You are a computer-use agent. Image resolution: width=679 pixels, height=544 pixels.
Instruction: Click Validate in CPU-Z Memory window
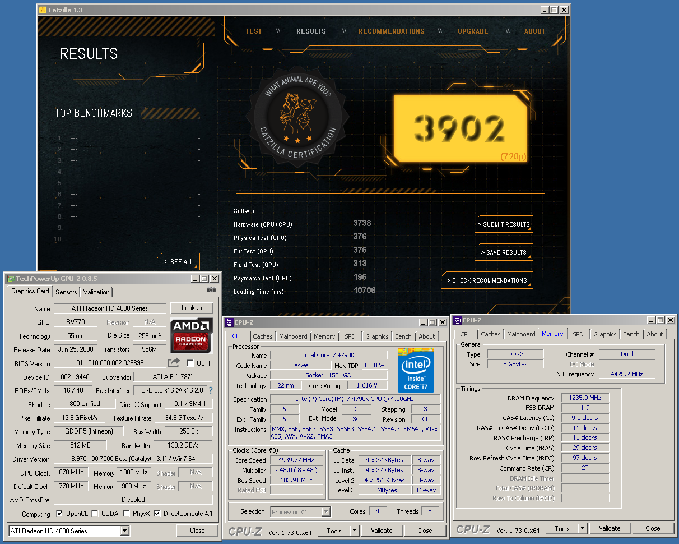pyautogui.click(x=610, y=528)
